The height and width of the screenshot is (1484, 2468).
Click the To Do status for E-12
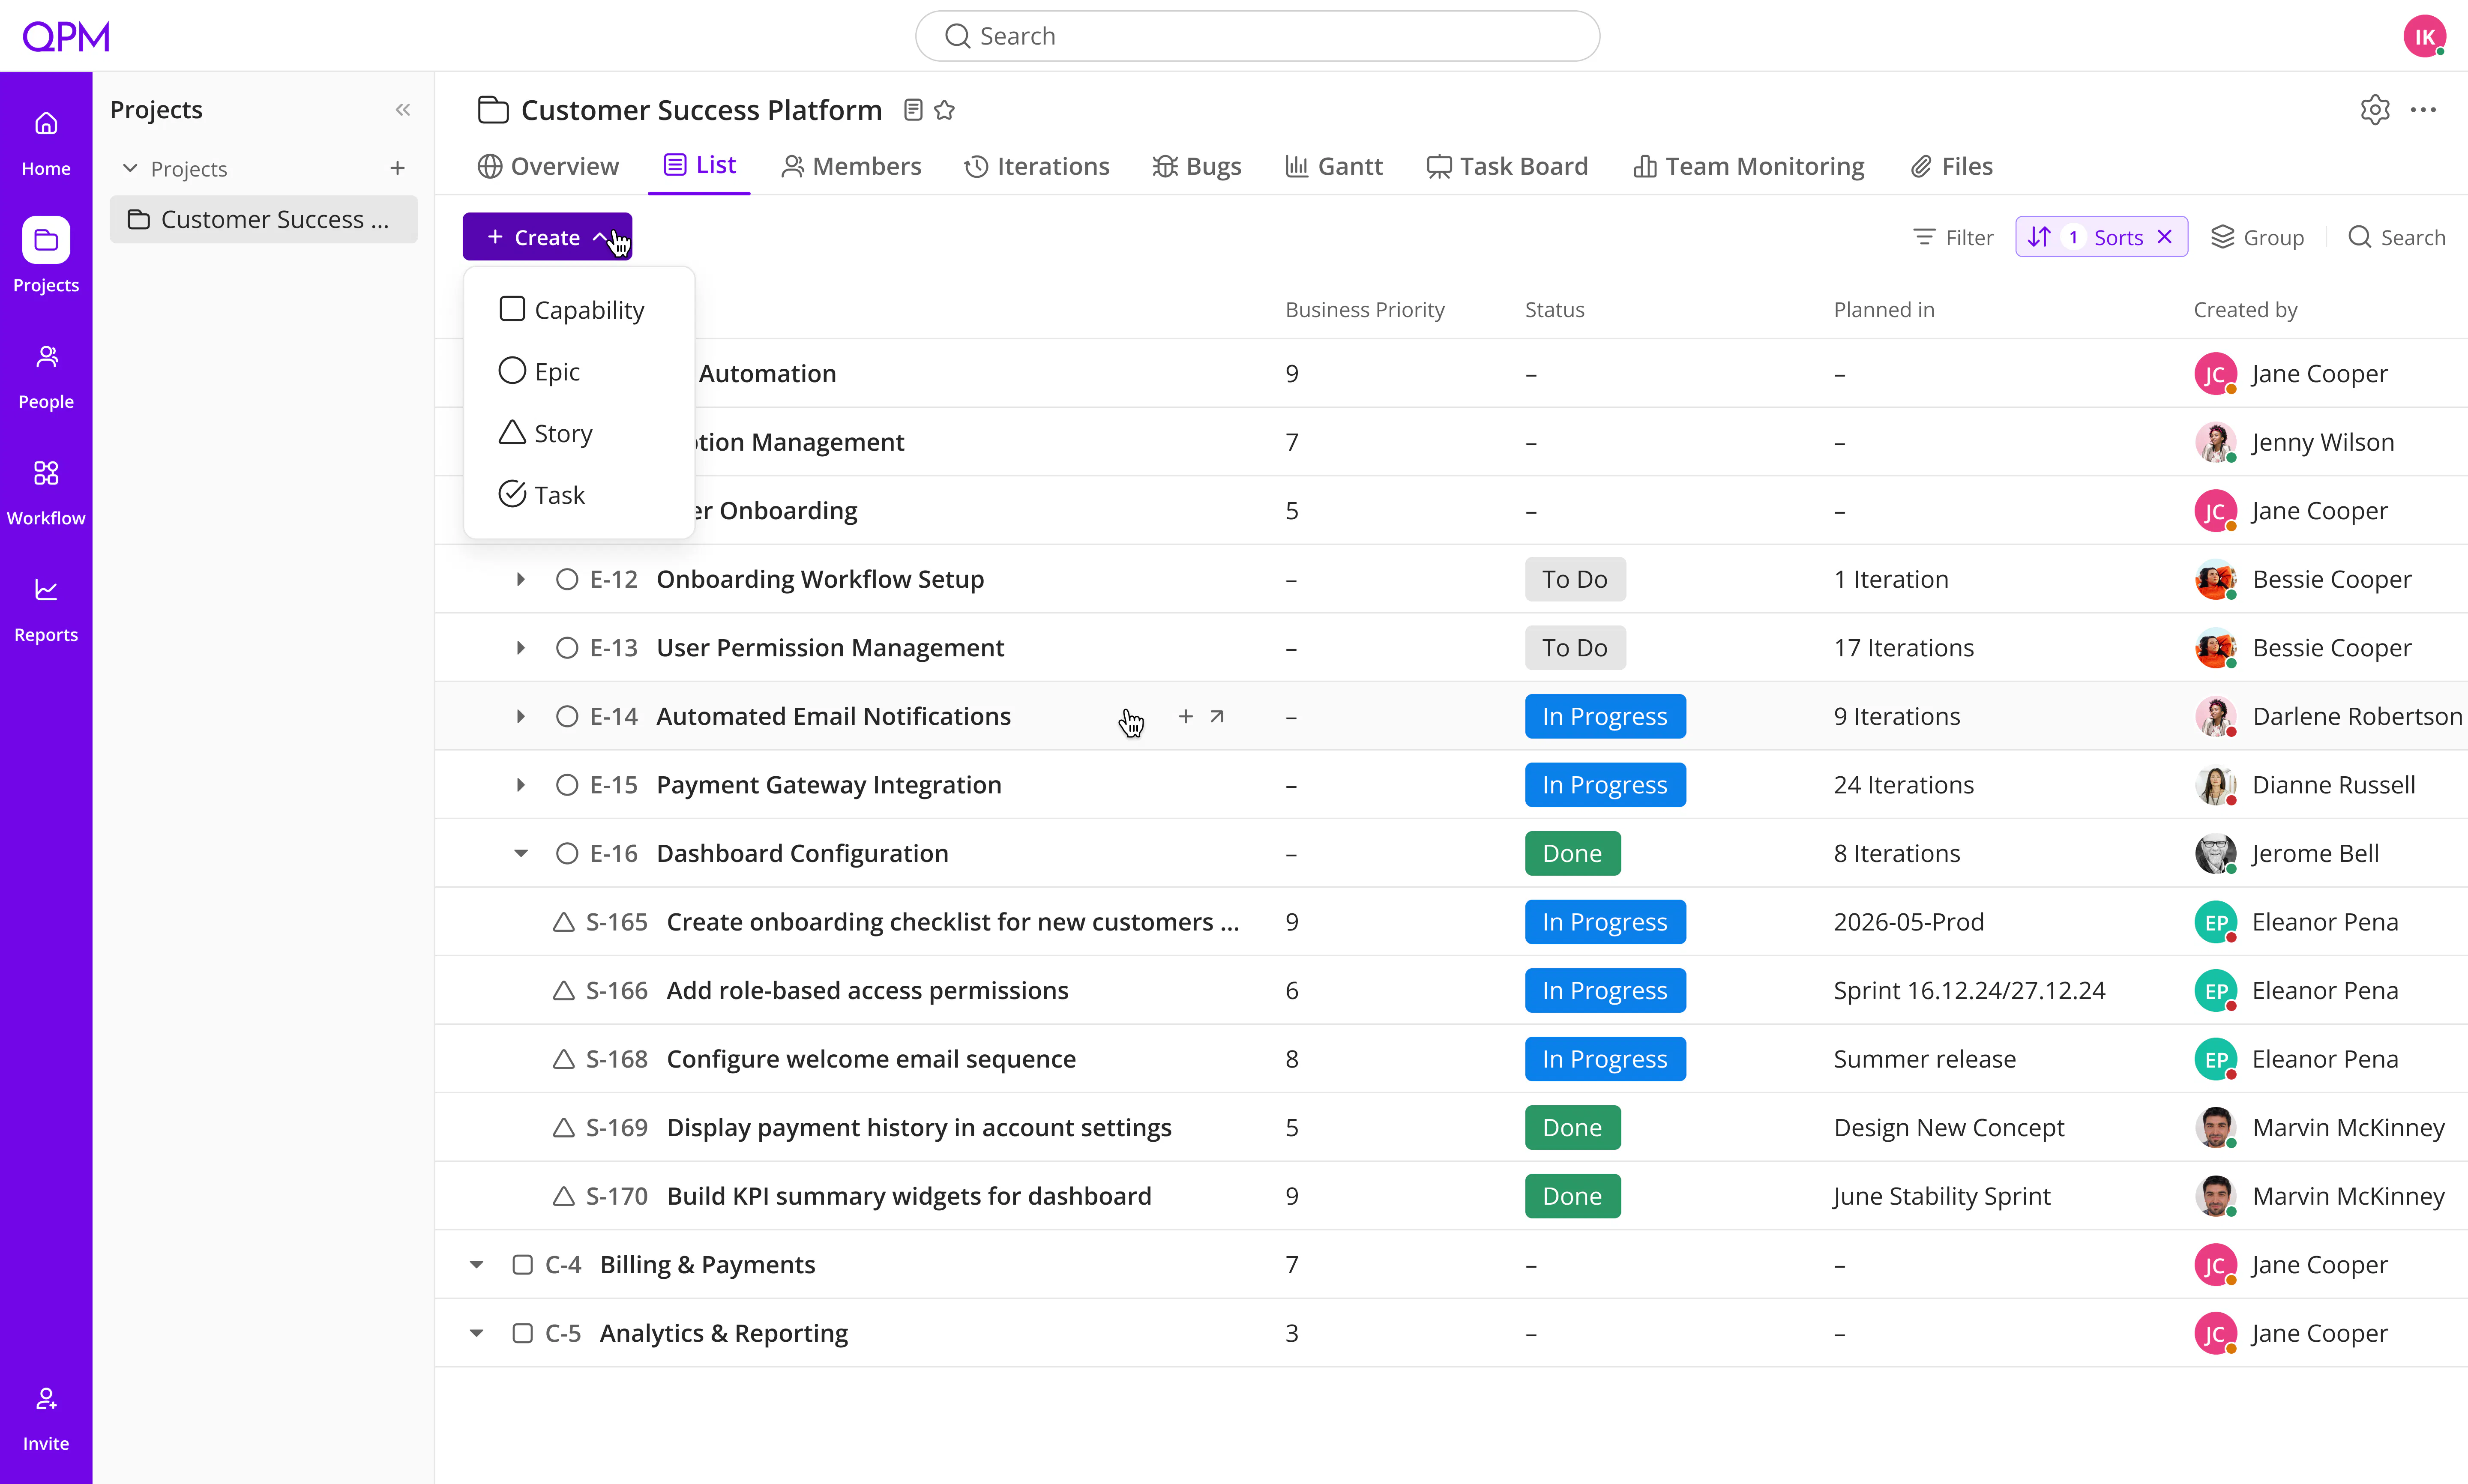[x=1575, y=579]
